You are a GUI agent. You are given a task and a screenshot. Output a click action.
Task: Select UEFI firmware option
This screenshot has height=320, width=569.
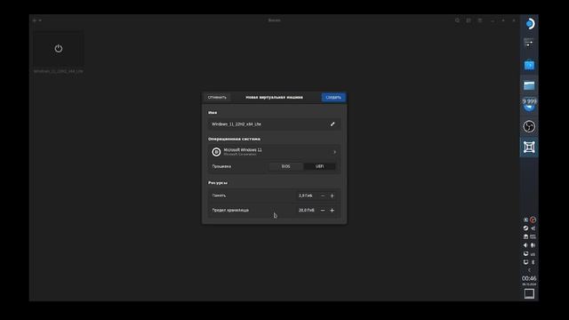click(319, 166)
